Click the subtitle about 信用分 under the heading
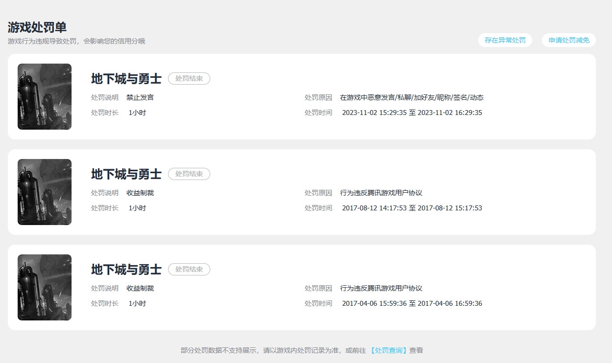The height and width of the screenshot is (363, 612). point(76,41)
